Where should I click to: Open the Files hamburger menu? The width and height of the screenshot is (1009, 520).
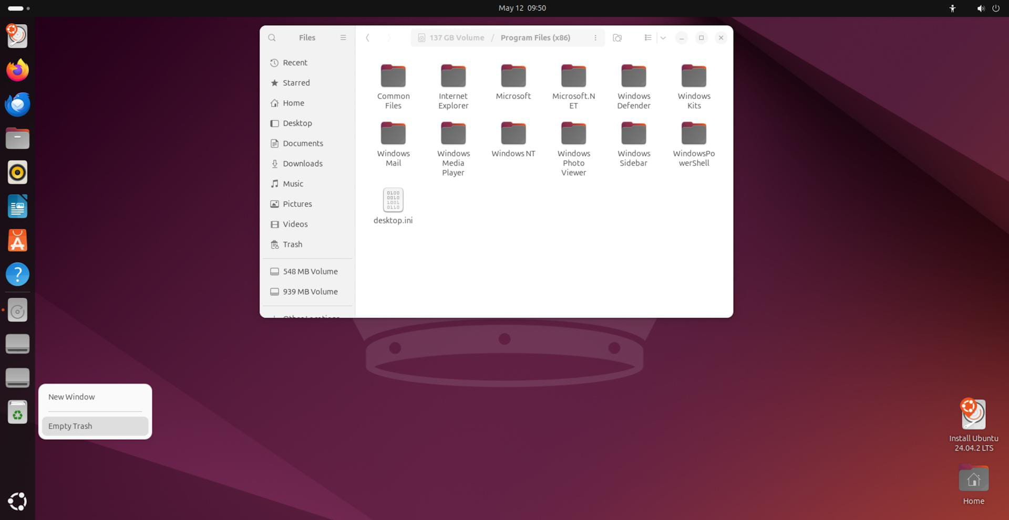(x=343, y=38)
